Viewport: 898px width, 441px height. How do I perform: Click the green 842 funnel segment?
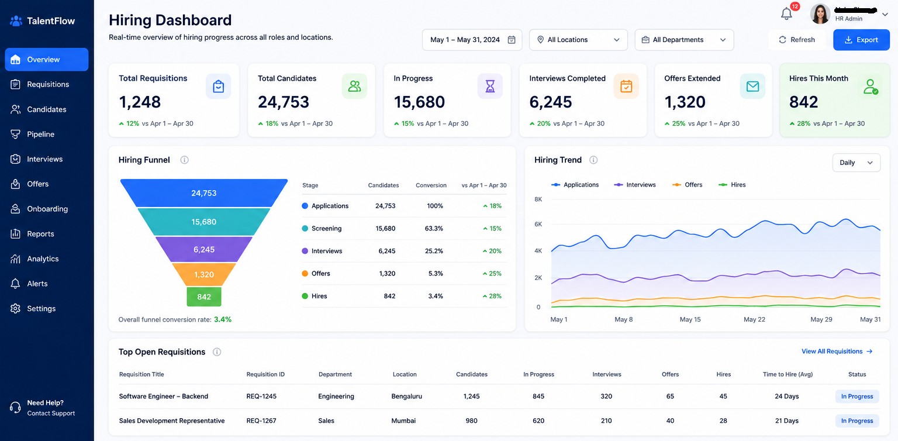tap(204, 297)
